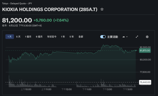
Task: Click the last price dot on chart line
Action: 136,50
